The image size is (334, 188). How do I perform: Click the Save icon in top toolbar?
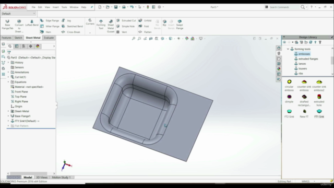[x=116, y=7]
